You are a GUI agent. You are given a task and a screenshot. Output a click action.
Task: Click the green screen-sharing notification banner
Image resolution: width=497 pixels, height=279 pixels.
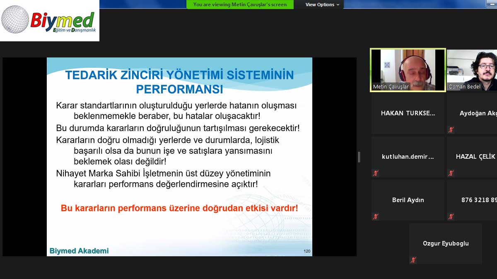[x=240, y=5]
